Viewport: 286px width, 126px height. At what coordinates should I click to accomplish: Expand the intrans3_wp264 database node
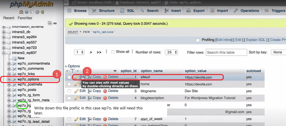[x=4, y=37]
